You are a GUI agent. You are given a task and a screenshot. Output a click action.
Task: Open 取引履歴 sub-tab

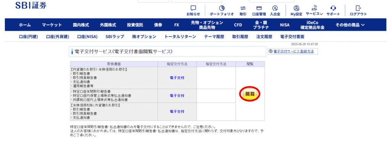240,37
